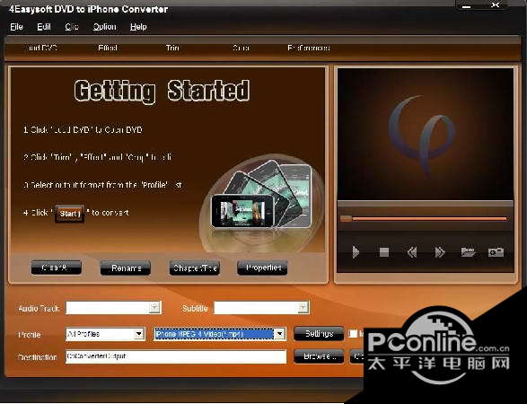
Task: Start playback in the preview player
Action: click(x=356, y=251)
